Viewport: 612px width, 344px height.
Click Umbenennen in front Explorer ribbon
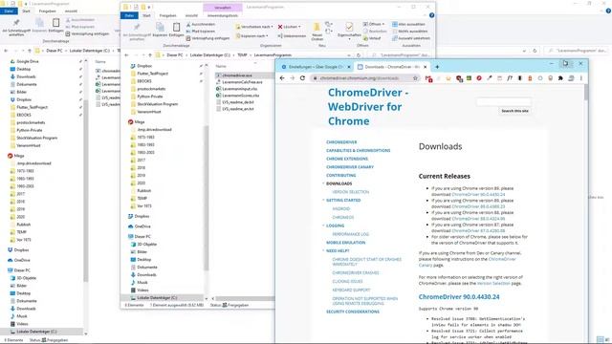(292, 36)
